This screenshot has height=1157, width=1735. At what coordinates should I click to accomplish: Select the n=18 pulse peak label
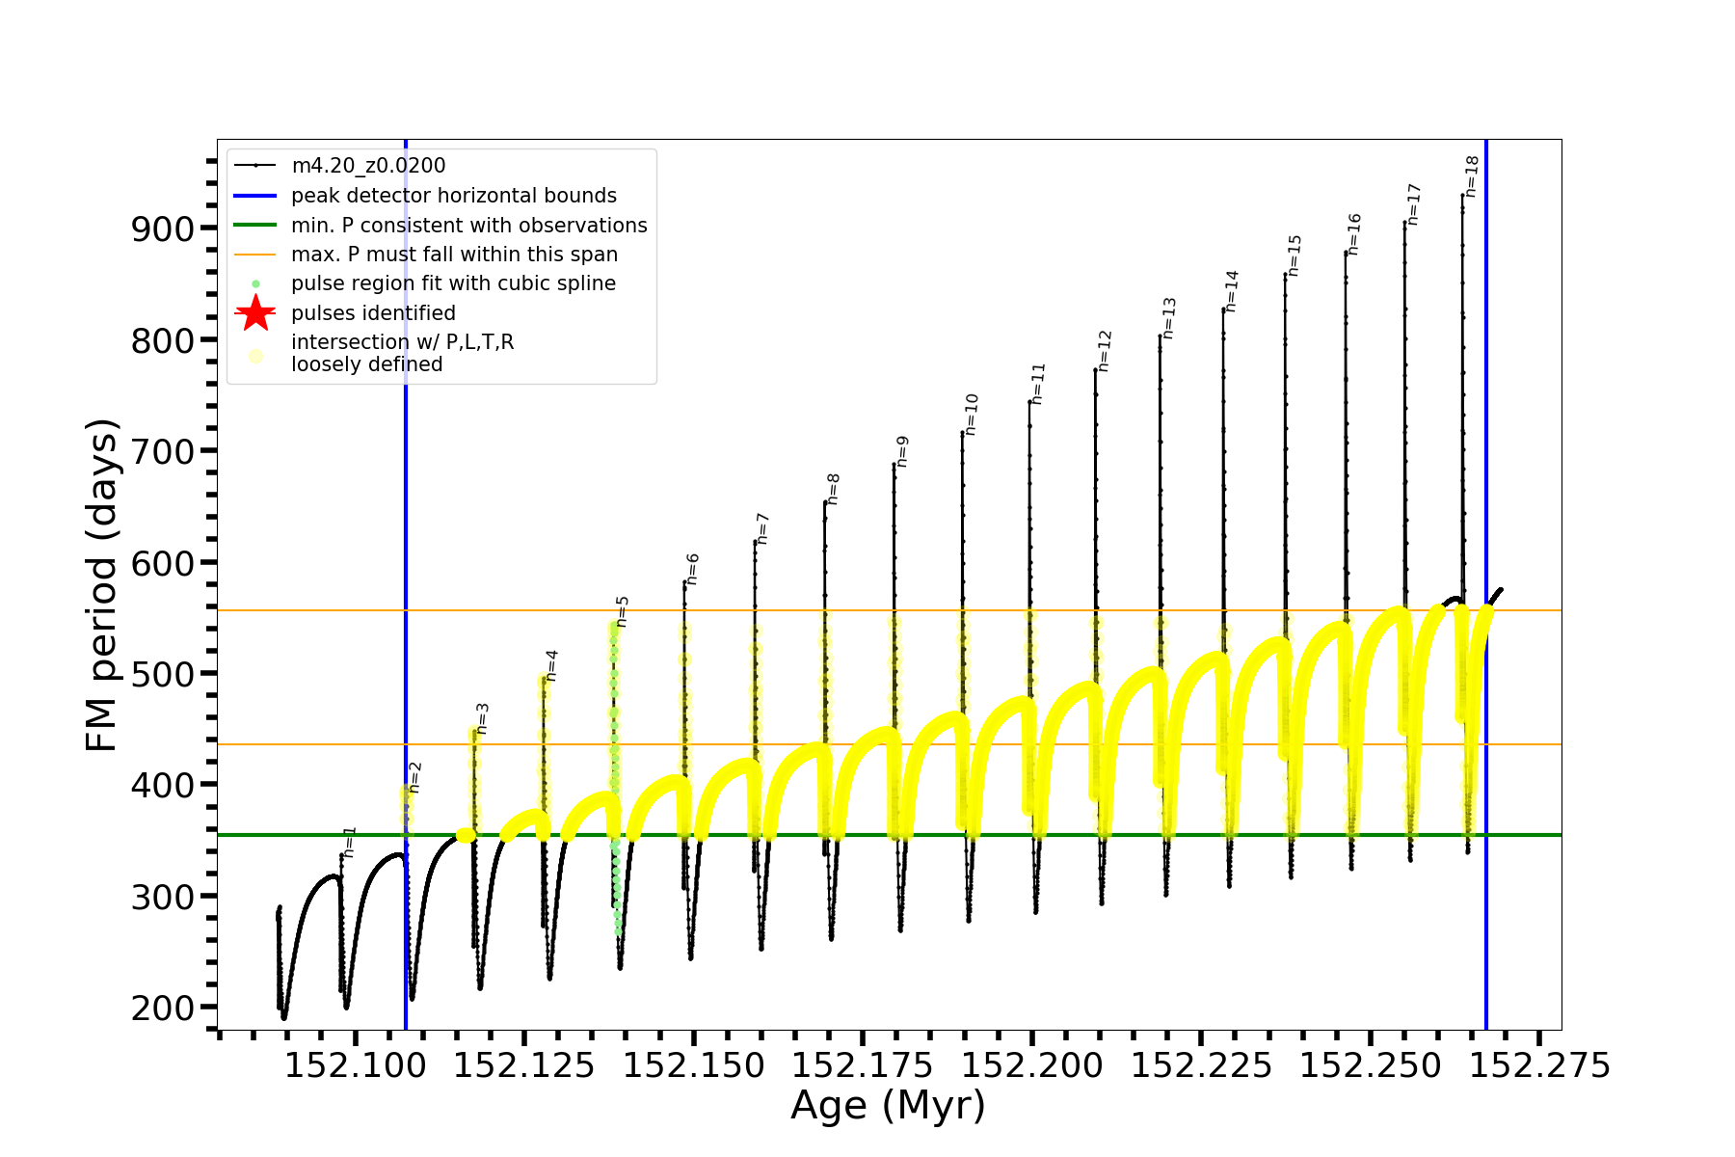point(1472,176)
